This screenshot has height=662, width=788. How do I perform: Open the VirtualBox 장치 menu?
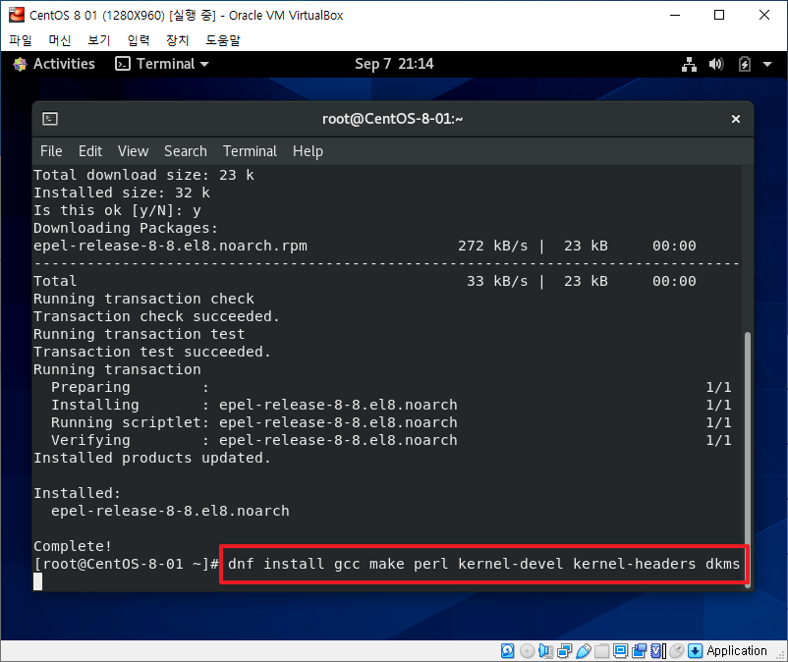point(178,40)
